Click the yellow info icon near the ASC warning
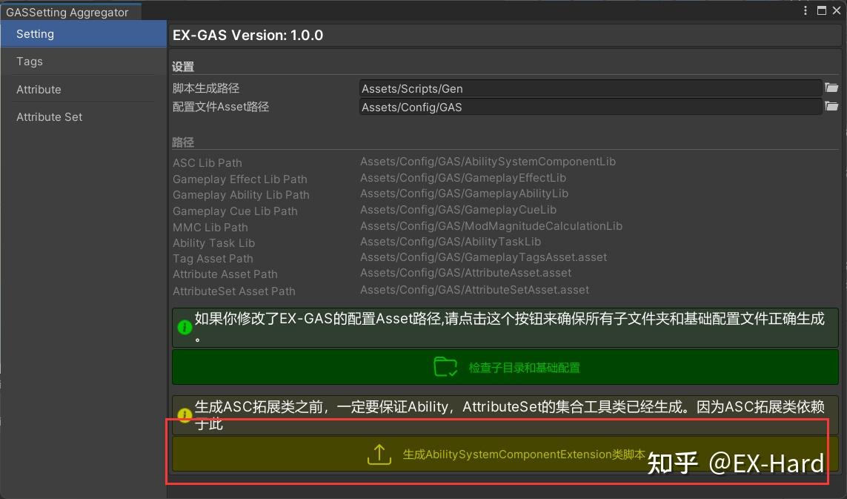The image size is (847, 499). click(185, 415)
